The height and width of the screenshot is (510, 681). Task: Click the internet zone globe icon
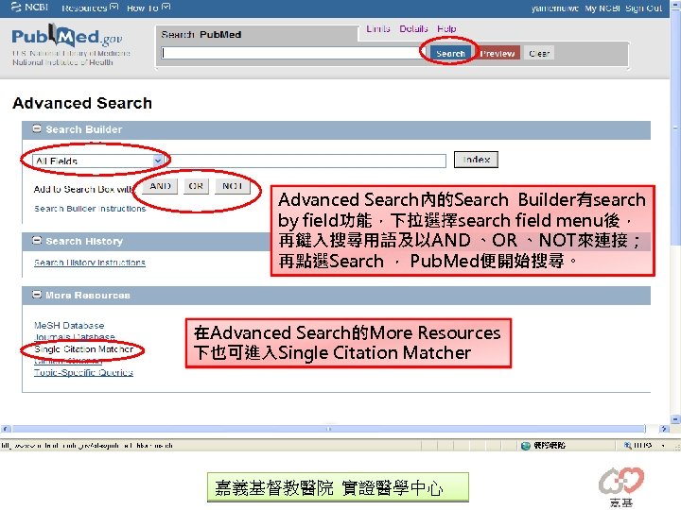point(526,446)
